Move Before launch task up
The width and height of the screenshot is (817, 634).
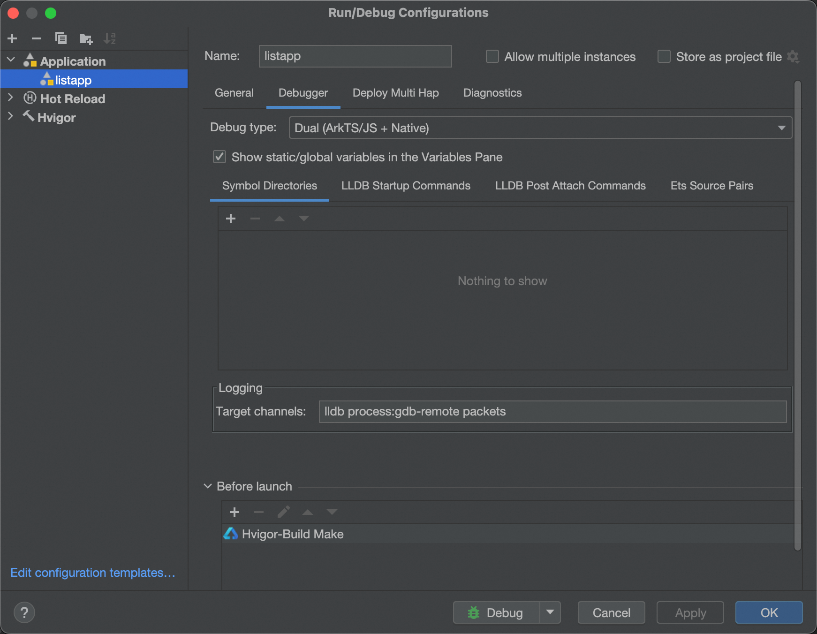click(308, 512)
